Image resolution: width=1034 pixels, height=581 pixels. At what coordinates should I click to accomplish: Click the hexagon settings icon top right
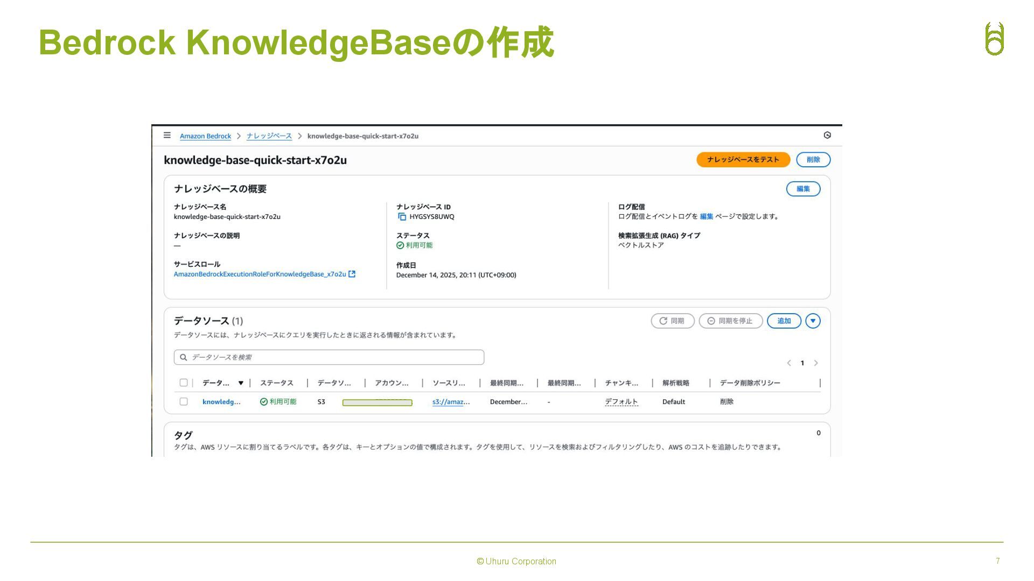point(827,136)
